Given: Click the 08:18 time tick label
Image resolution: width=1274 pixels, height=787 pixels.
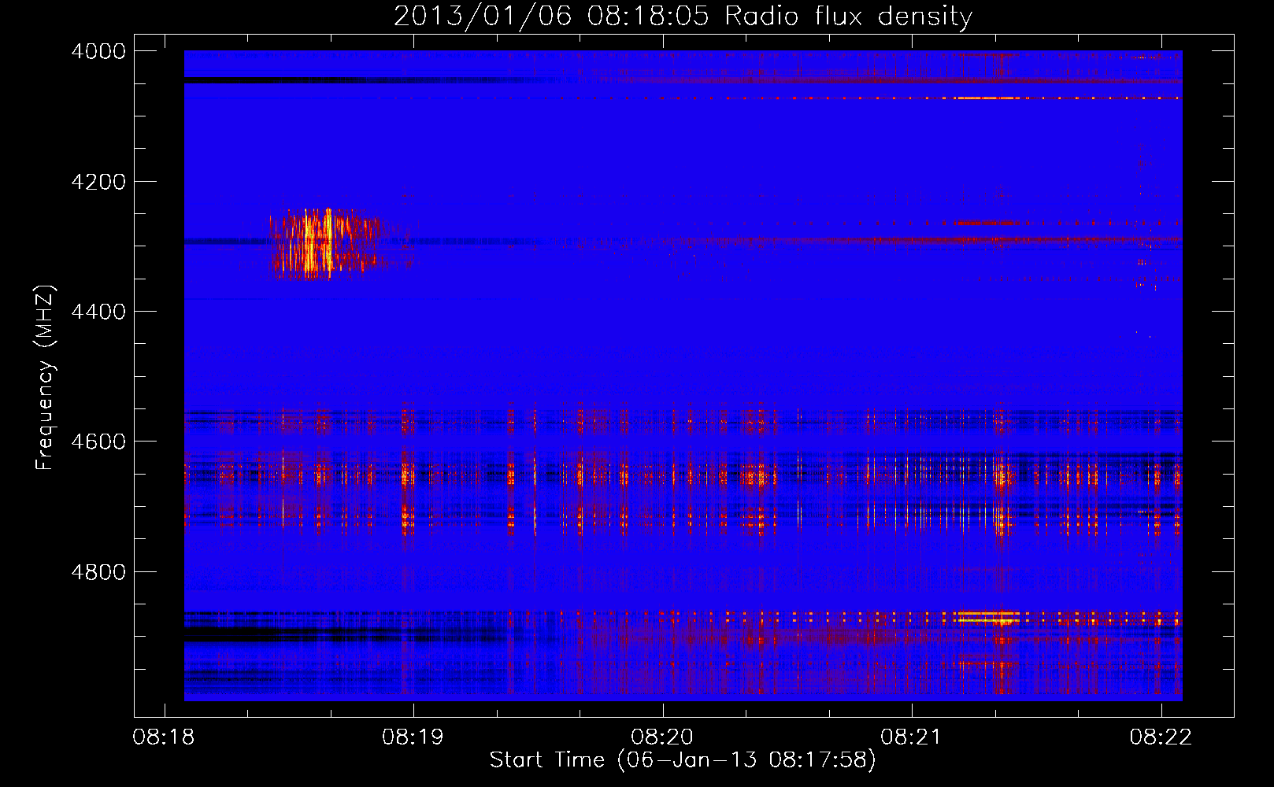Looking at the screenshot, I should coord(164,737).
